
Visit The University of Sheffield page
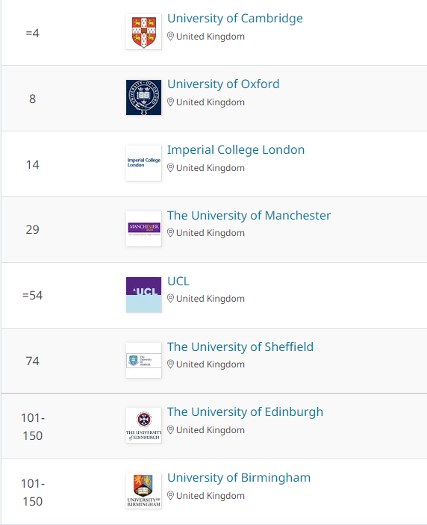click(240, 347)
